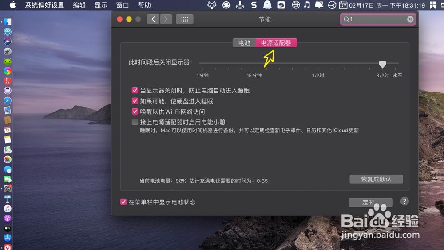Click the 节能 window title
Screen dimensions: 444x250
point(265,19)
